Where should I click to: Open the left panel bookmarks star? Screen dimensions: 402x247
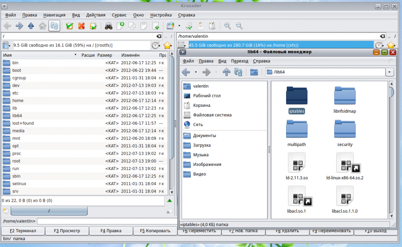click(167, 45)
